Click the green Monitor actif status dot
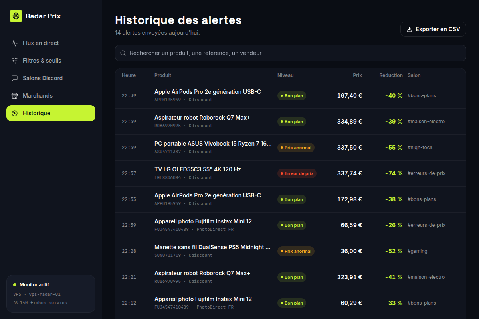 coord(15,285)
